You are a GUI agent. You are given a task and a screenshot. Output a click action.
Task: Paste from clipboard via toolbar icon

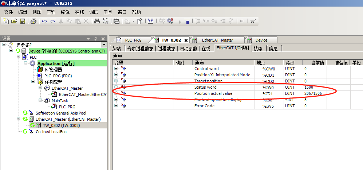78,21
